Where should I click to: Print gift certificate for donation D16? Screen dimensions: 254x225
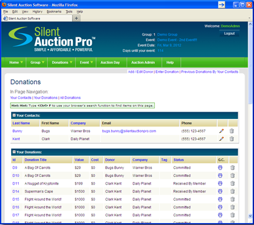click(x=220, y=207)
